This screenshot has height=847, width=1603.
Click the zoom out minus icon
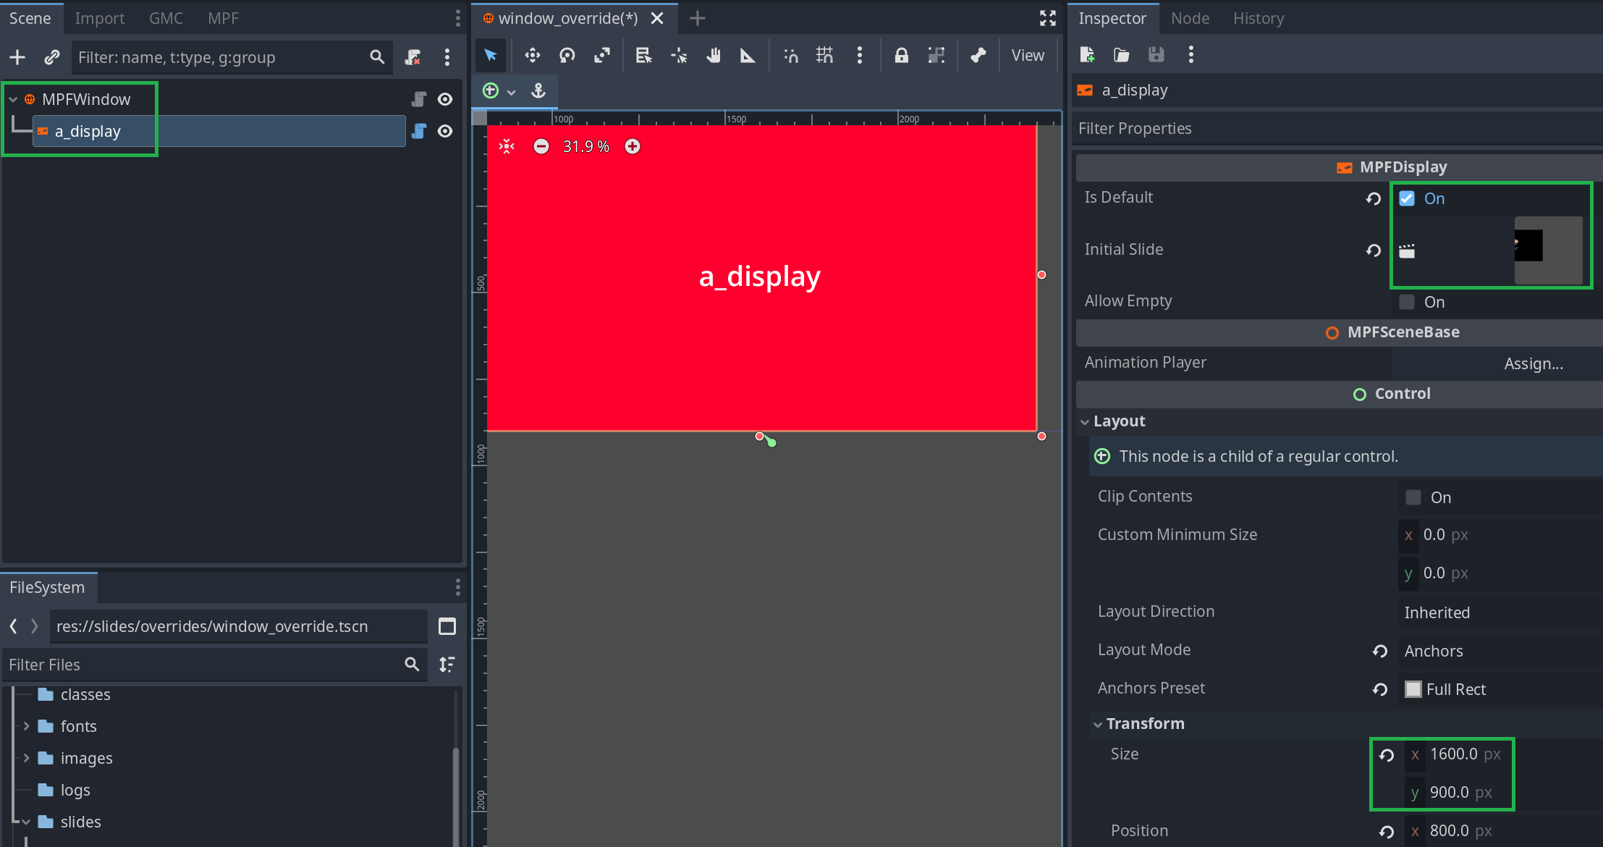tap(541, 146)
